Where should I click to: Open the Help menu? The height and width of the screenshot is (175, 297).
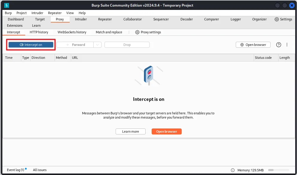82,13
